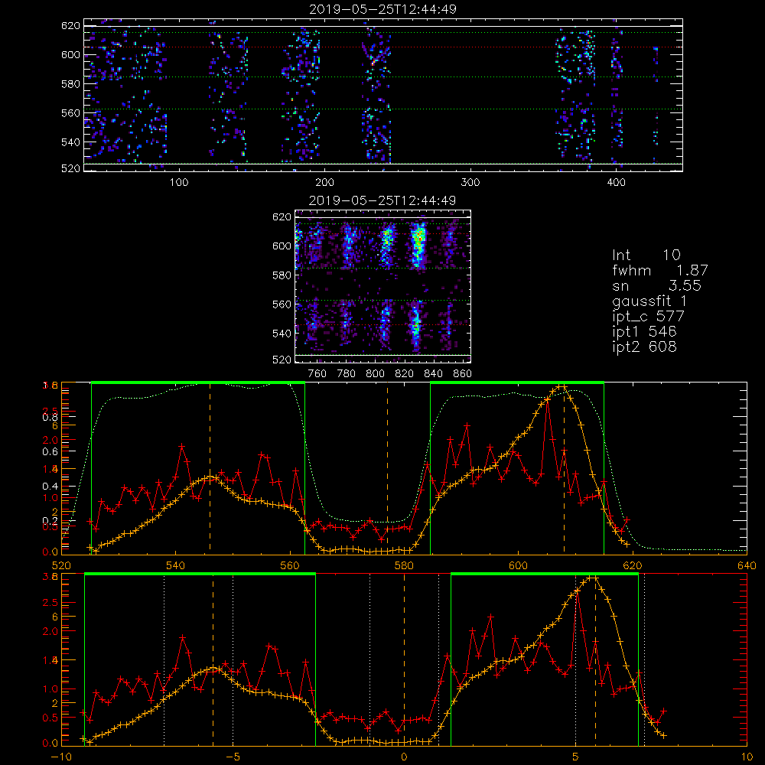This screenshot has width=765, height=765.
Task: Click the '-5' x-axis label of bottom plot
Action: 233,757
